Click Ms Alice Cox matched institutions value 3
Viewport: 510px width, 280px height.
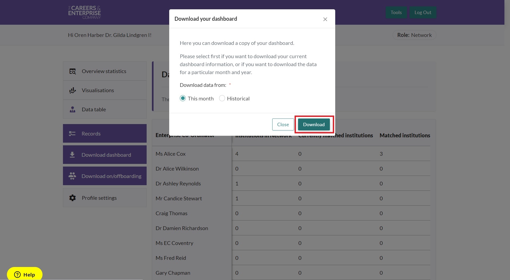pos(381,154)
